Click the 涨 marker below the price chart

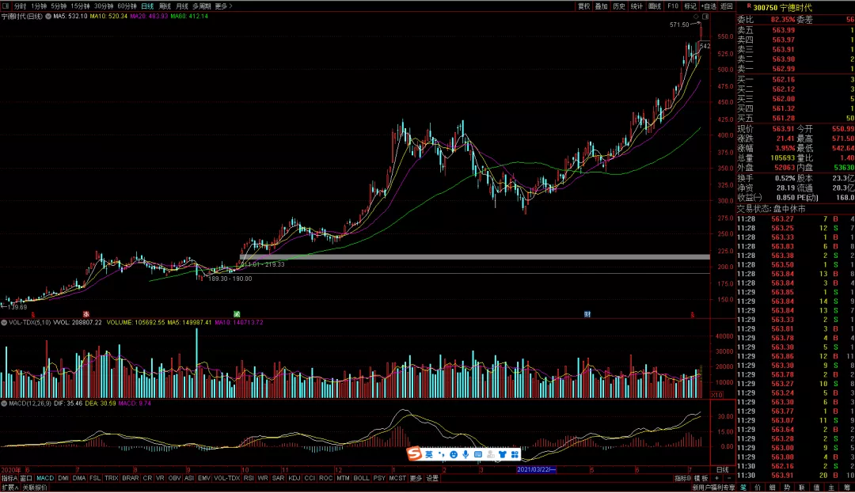[x=86, y=314]
